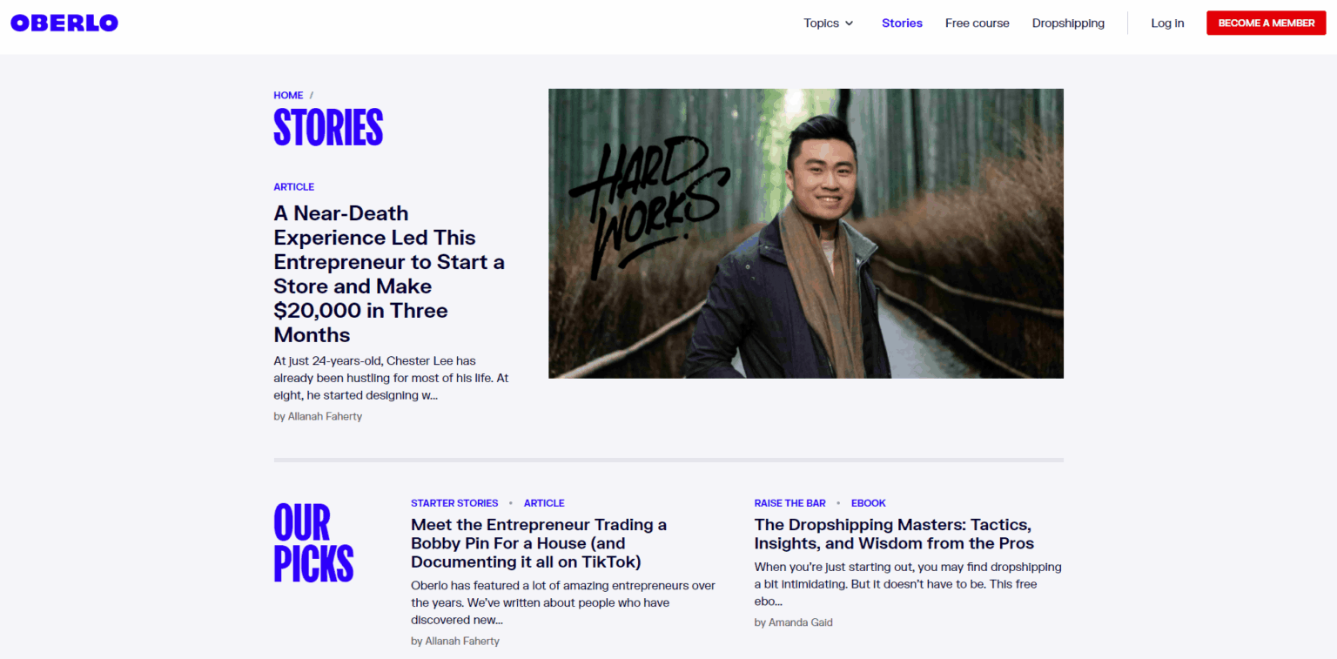Click the Log in link
Image resolution: width=1337 pixels, height=659 pixels.
1167,24
